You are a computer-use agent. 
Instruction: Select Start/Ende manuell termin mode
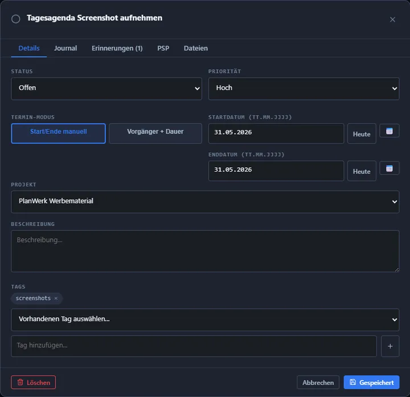[x=58, y=133]
